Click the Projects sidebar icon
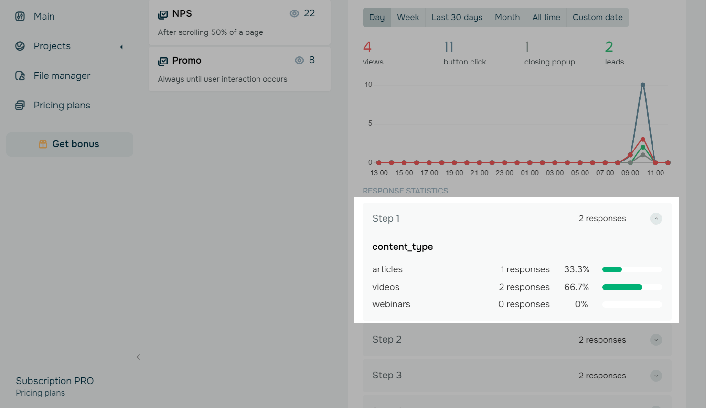 point(20,46)
